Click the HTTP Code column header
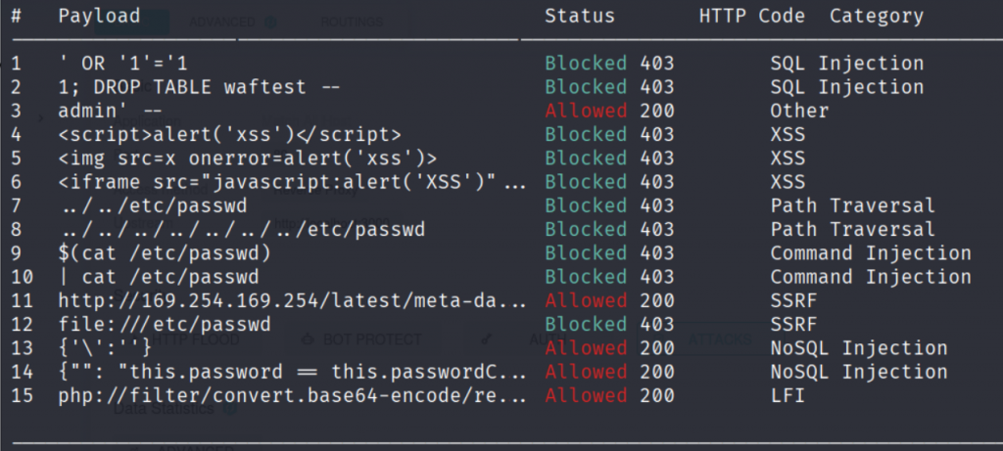The width and height of the screenshot is (1003, 451). click(752, 16)
